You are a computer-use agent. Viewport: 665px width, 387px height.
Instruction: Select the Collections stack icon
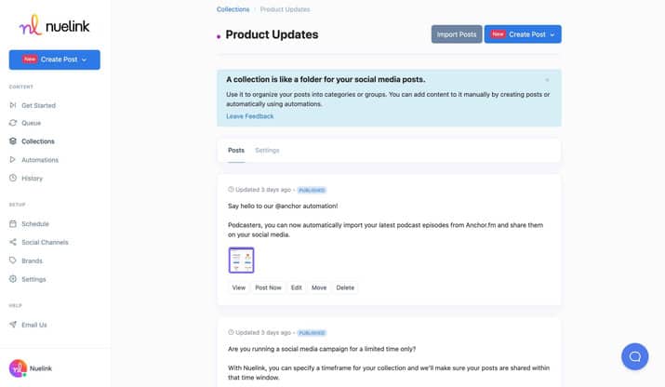13,140
